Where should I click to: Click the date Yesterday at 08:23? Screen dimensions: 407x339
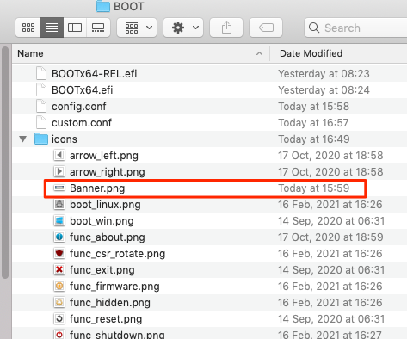(324, 74)
